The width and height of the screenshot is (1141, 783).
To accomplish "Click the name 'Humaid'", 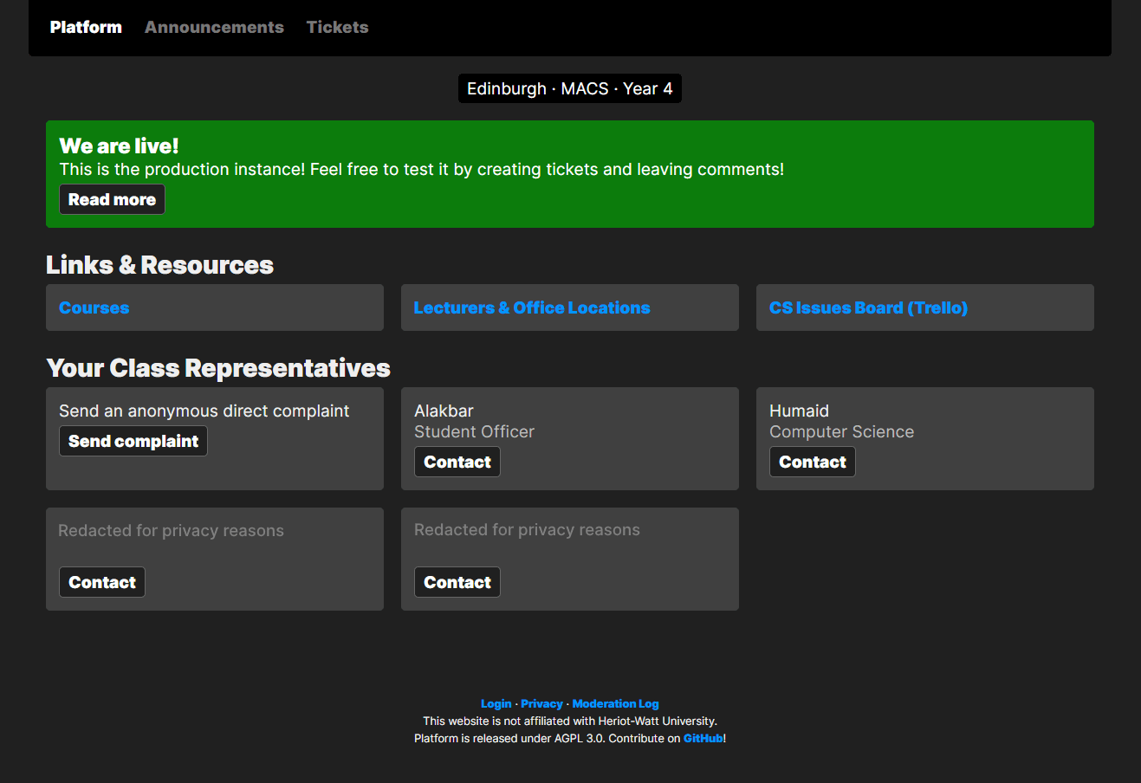I will [x=799, y=411].
